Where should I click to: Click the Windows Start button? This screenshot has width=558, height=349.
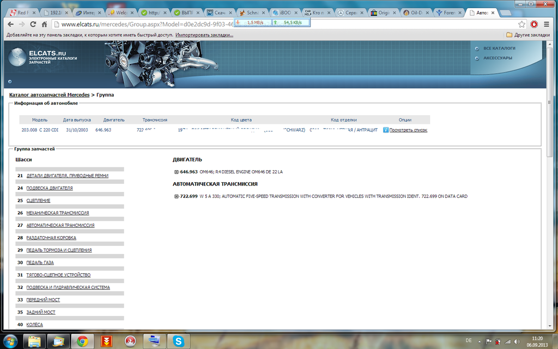coord(9,341)
